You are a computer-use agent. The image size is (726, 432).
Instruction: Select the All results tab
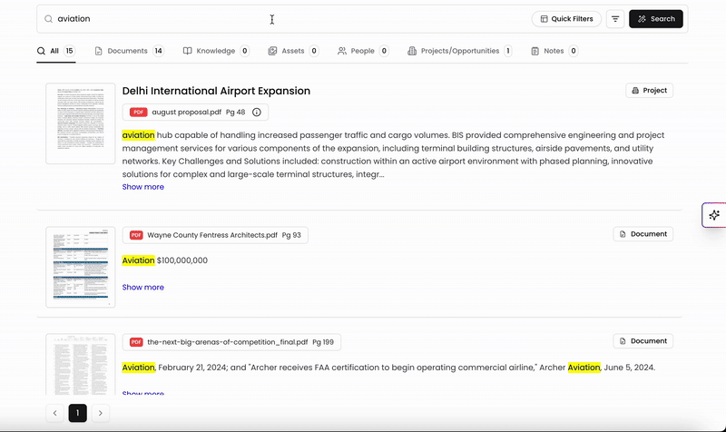pyautogui.click(x=56, y=51)
